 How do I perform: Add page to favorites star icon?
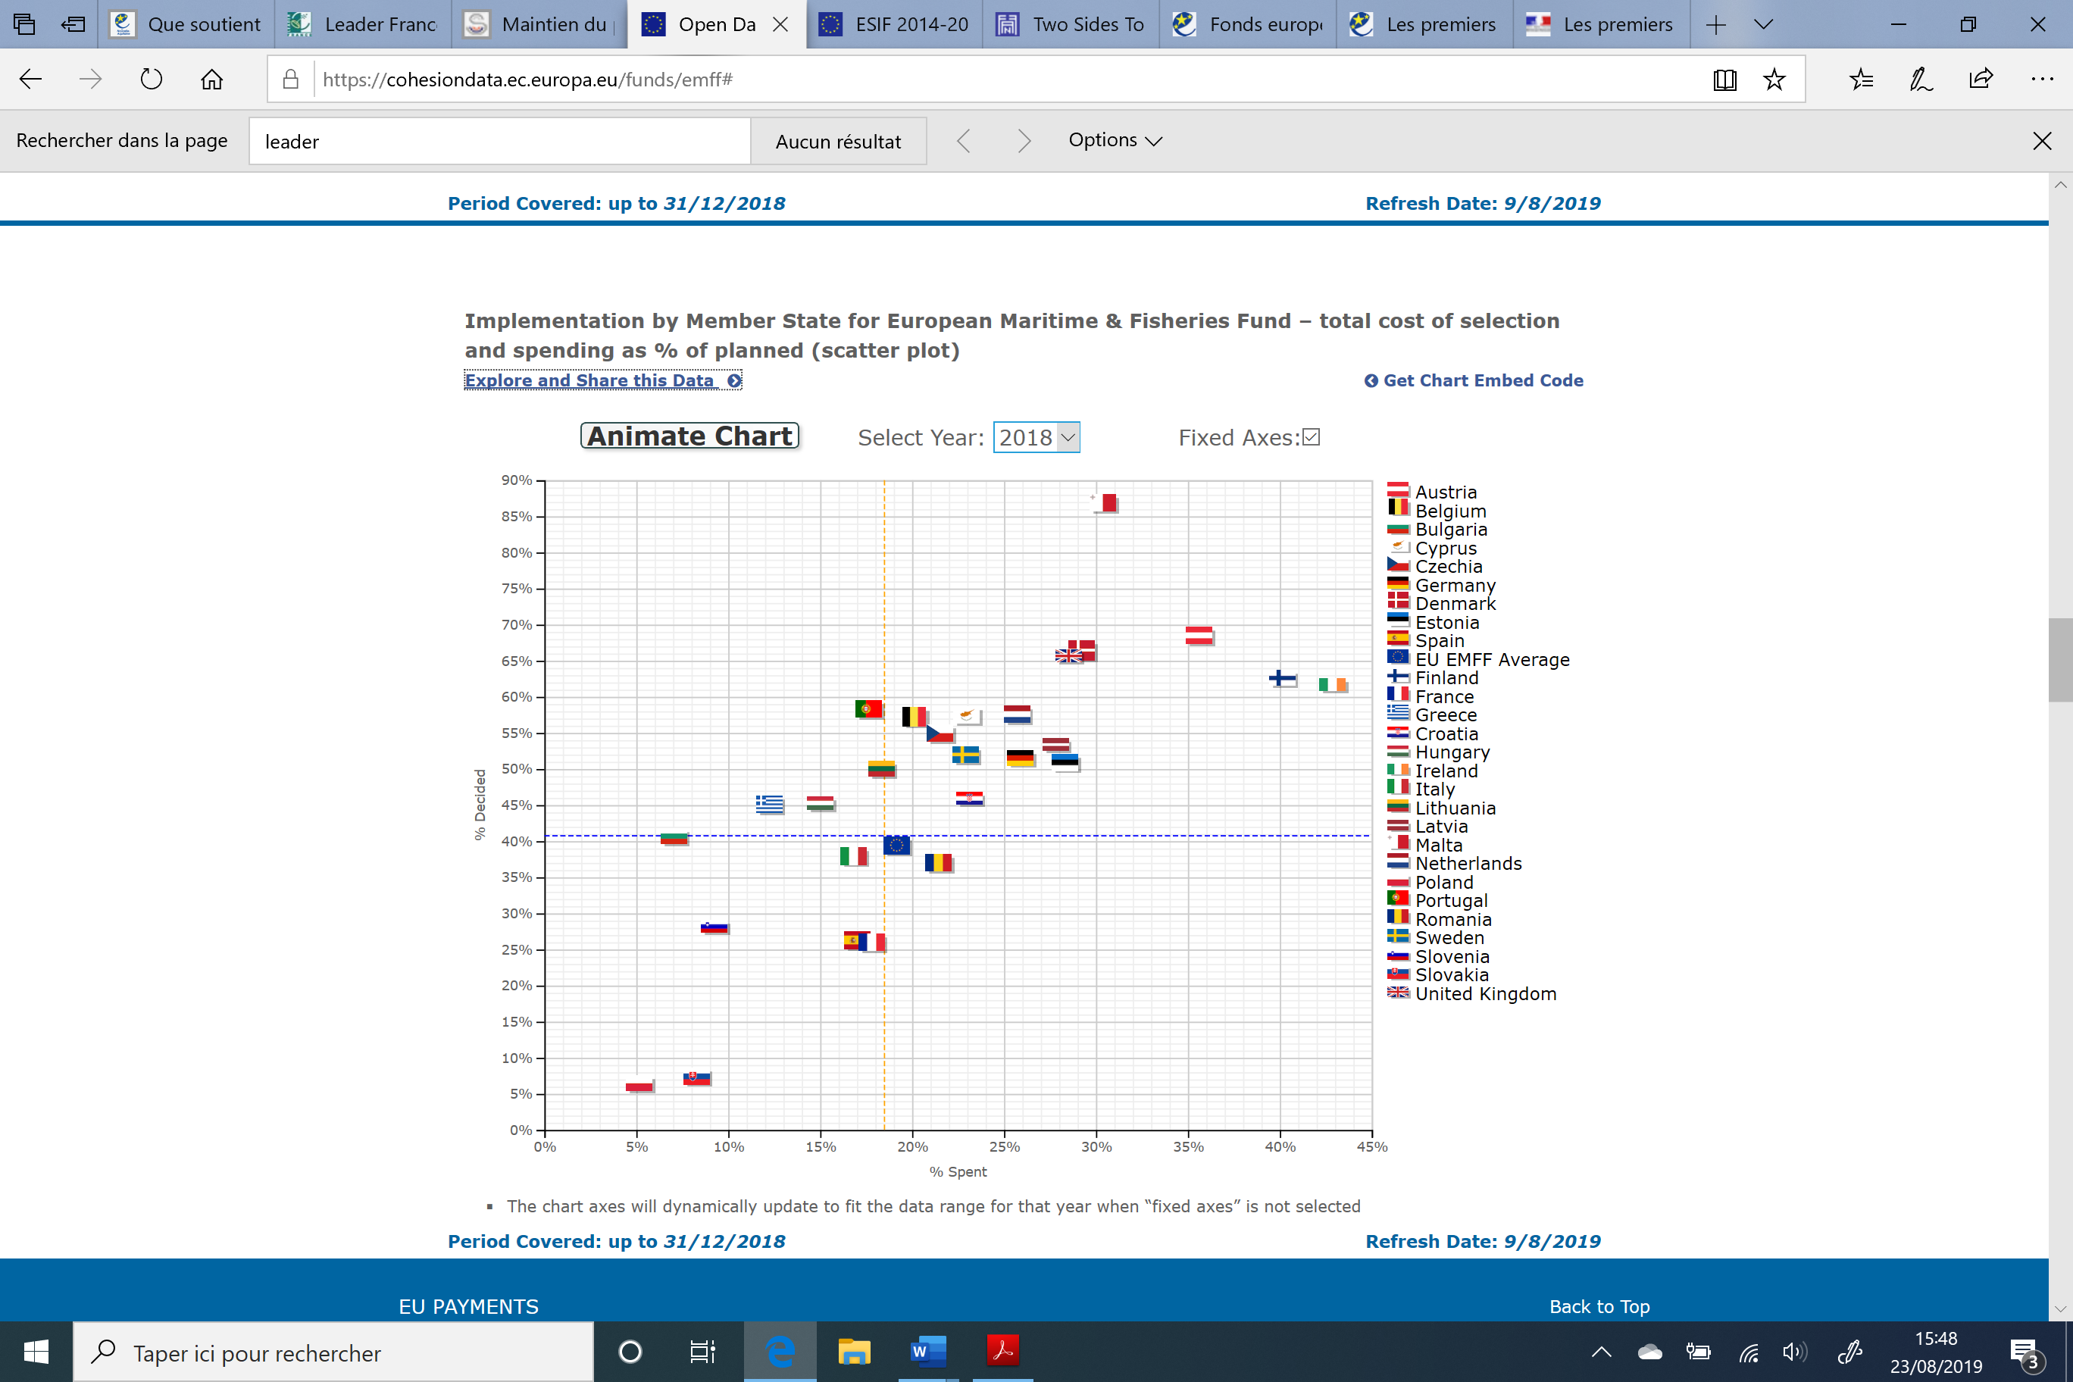(x=1773, y=80)
